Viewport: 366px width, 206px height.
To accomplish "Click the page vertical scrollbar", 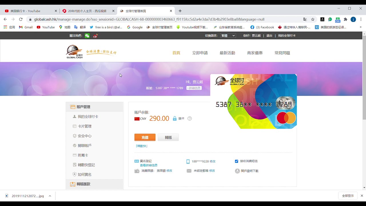I will click(x=364, y=78).
